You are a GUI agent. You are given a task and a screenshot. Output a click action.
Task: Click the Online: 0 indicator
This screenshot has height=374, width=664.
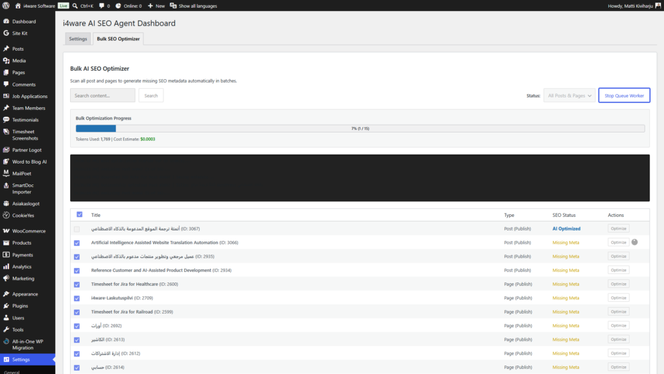pos(129,6)
